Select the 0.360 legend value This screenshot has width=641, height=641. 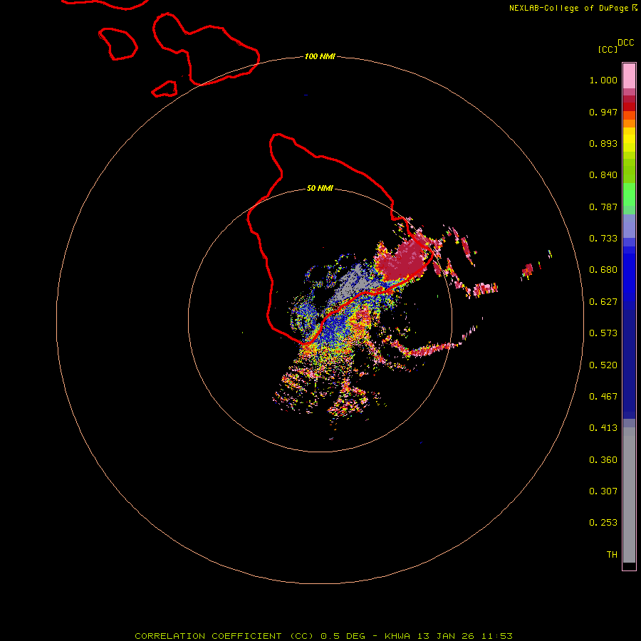click(x=603, y=460)
